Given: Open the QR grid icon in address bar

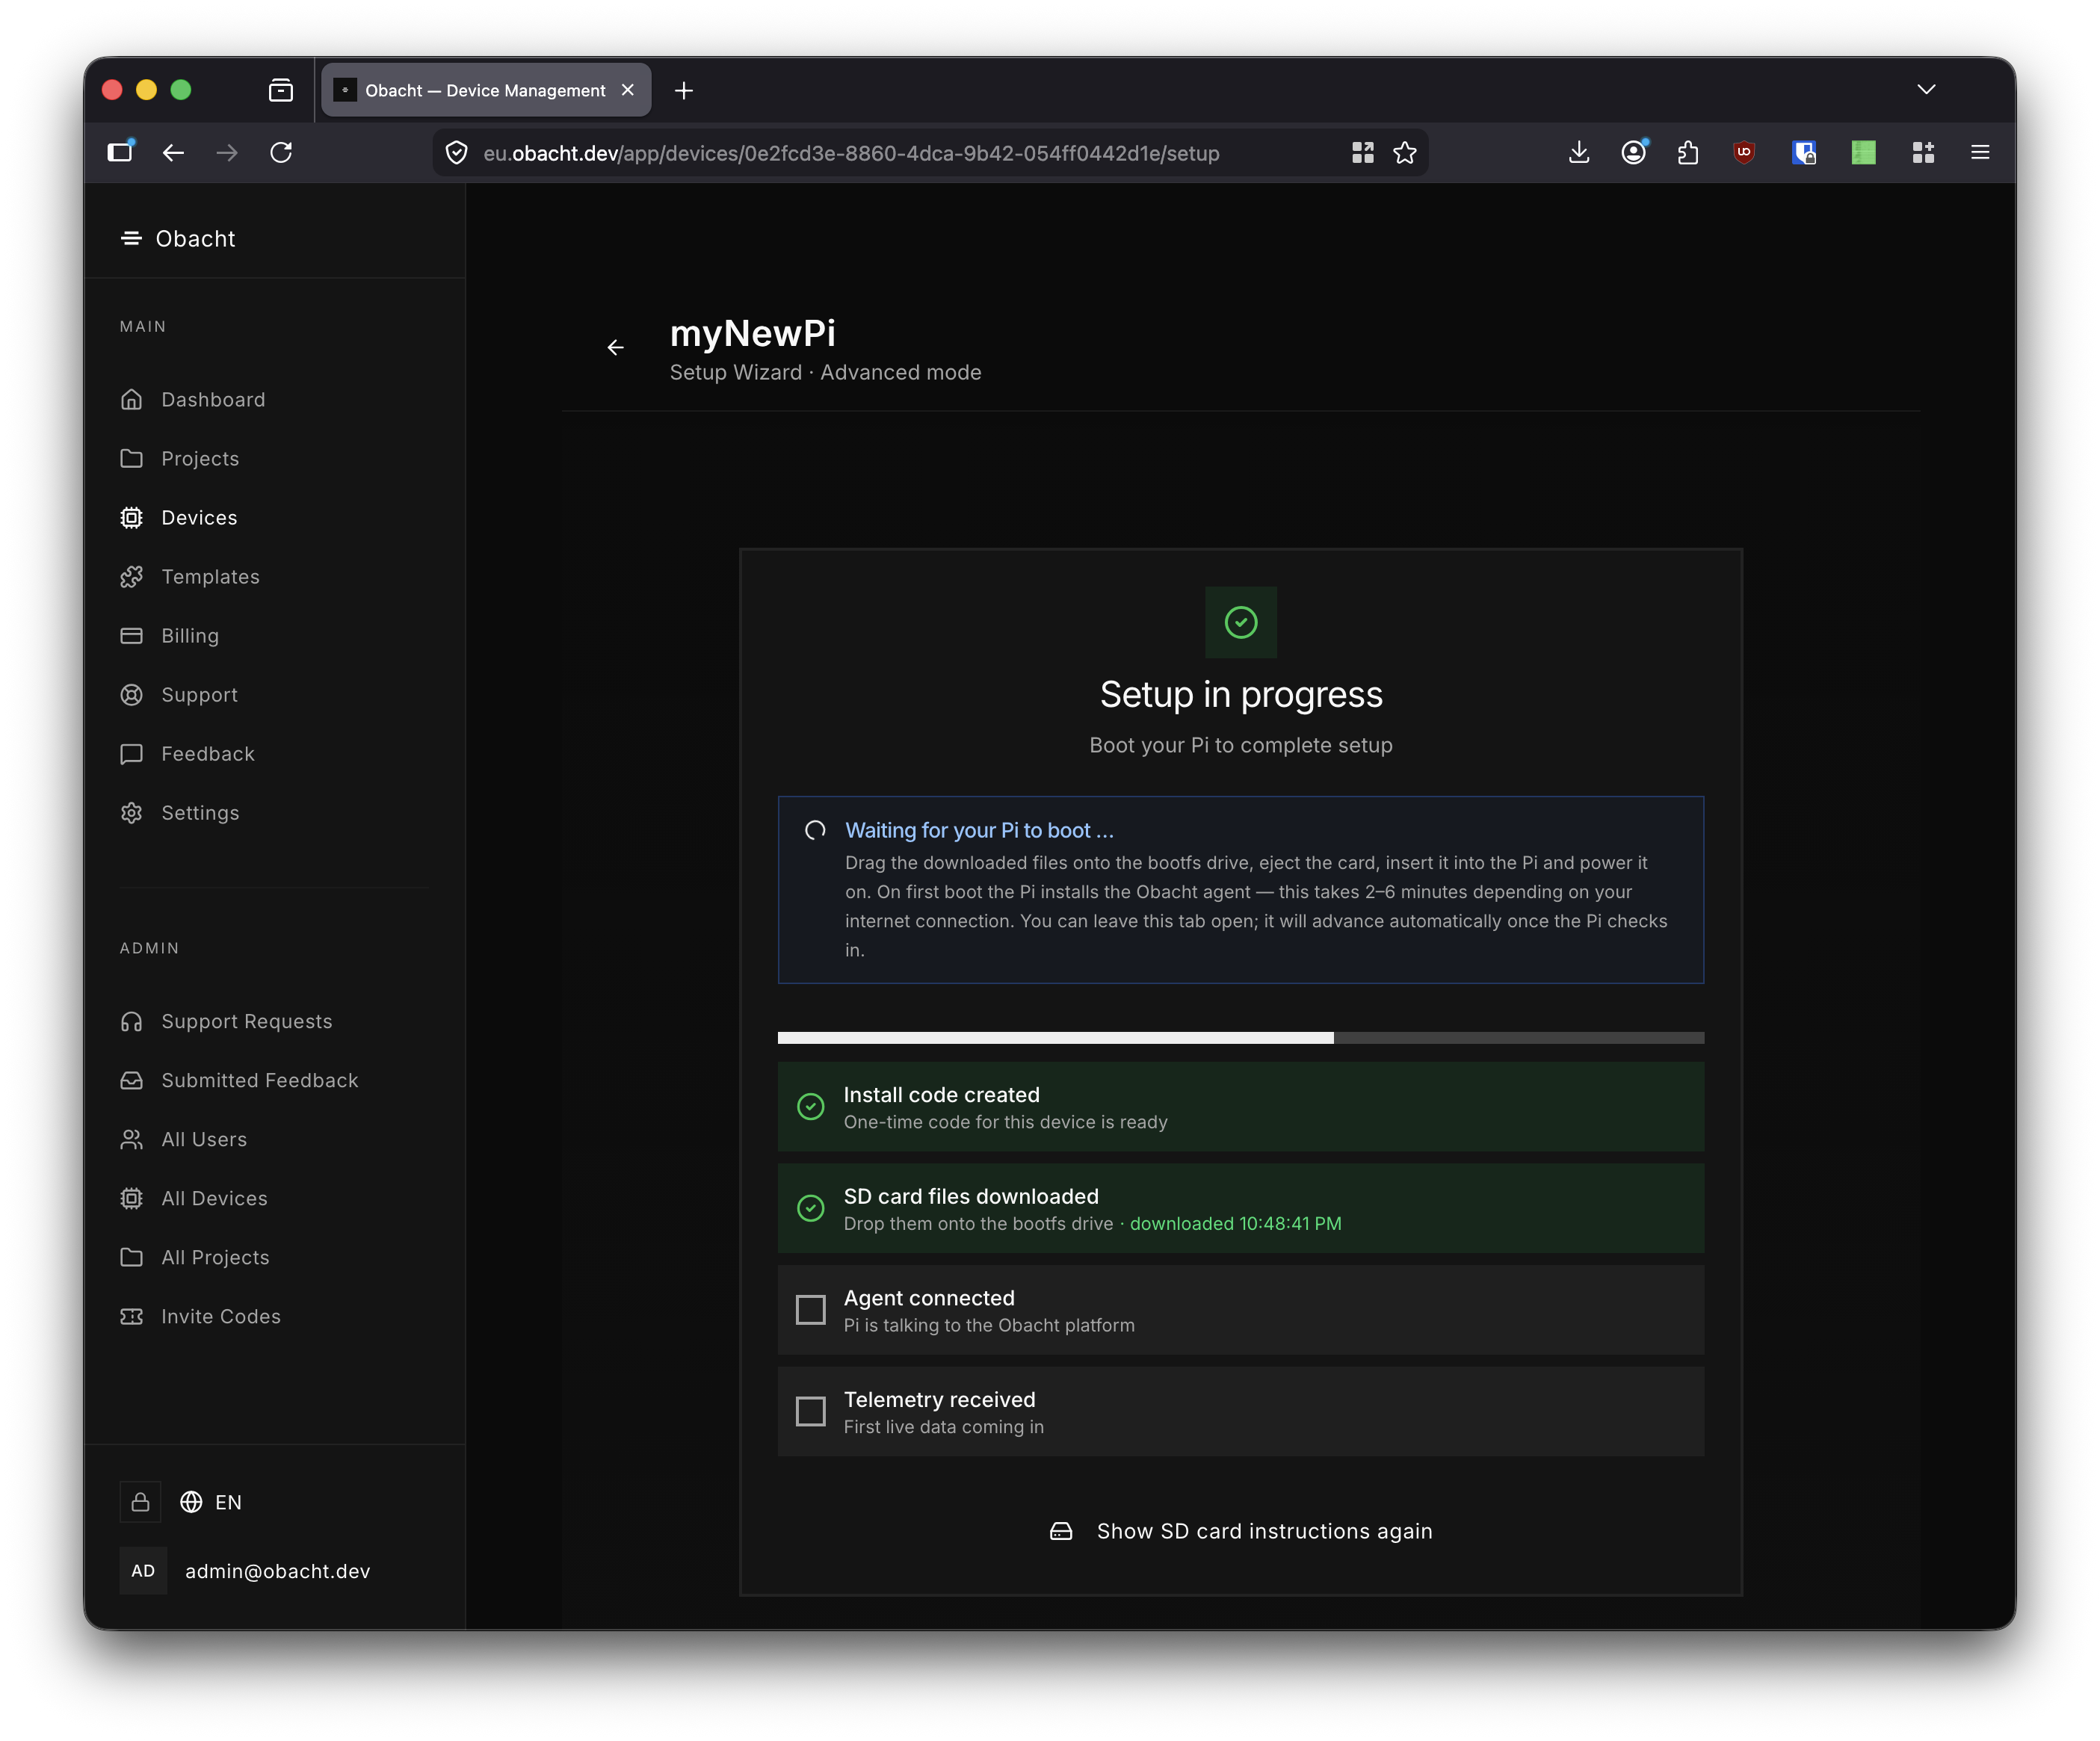Looking at the screenshot, I should click(1363, 153).
